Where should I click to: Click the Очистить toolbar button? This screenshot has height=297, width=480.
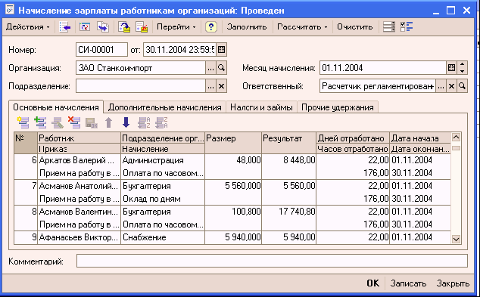click(x=355, y=27)
